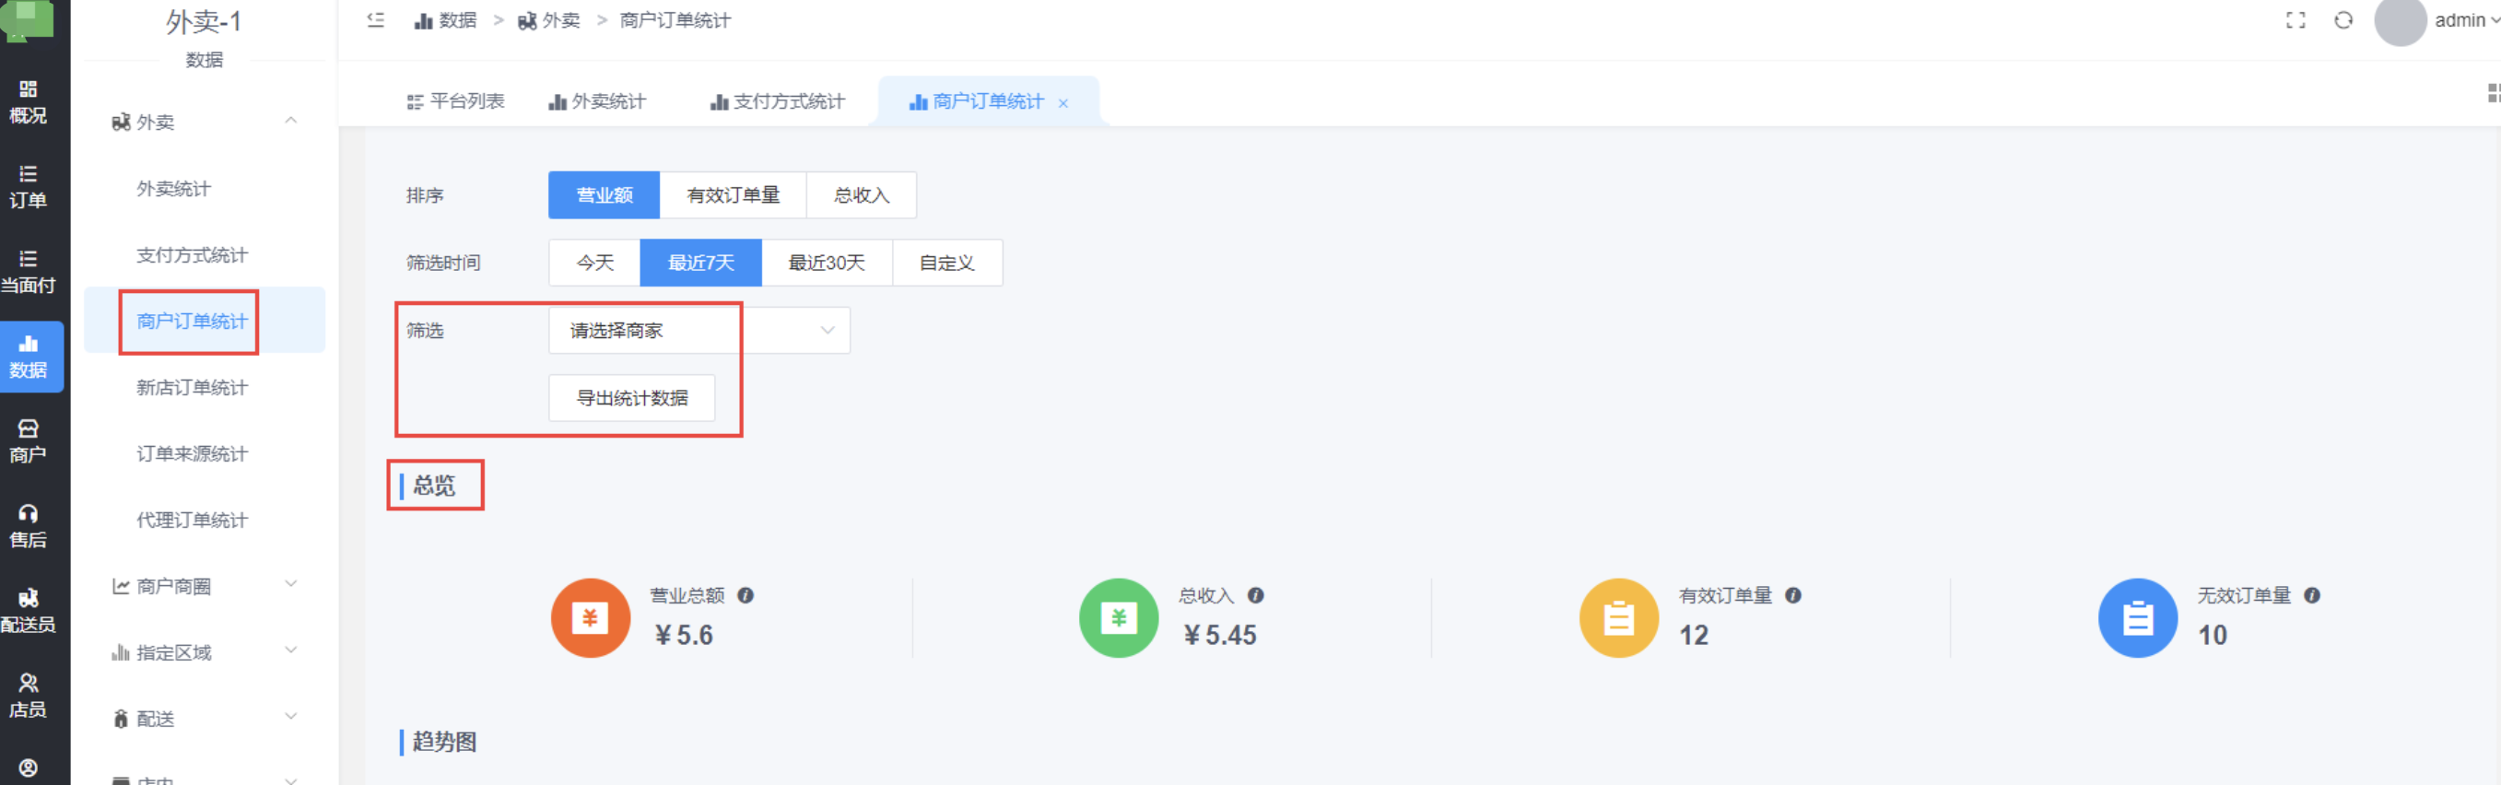Filter time to 最近7天
Image resolution: width=2501 pixels, height=785 pixels.
(701, 263)
